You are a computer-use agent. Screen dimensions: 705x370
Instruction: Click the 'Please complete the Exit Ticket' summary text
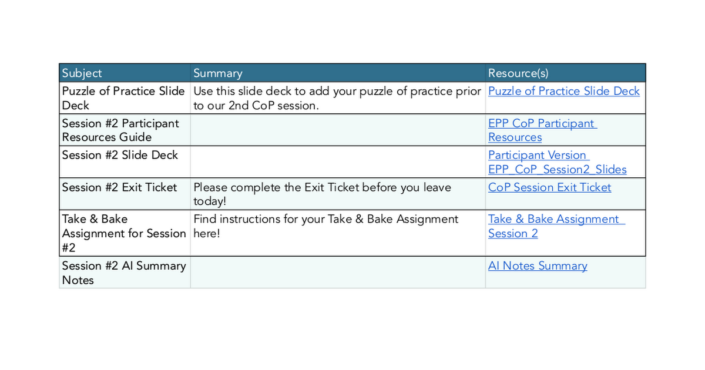coord(322,194)
